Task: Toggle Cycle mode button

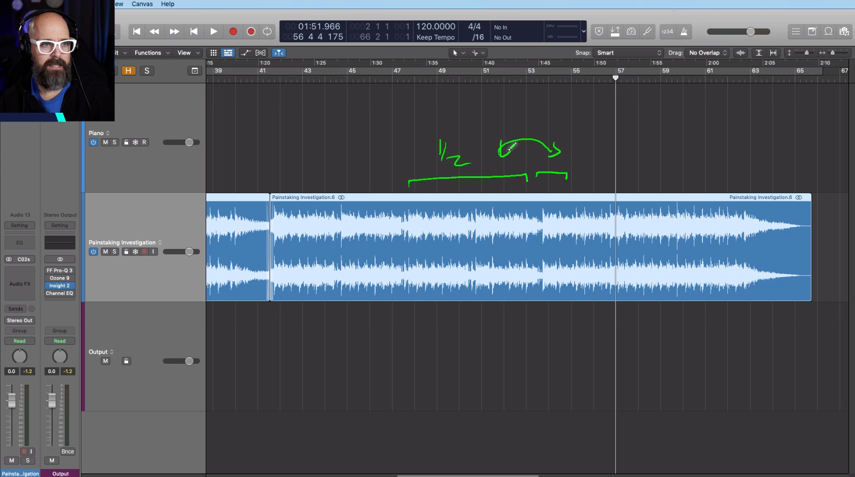Action: tap(267, 32)
